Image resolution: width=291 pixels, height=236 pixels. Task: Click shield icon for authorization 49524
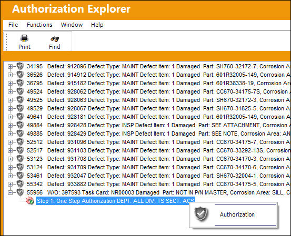(x=20, y=91)
